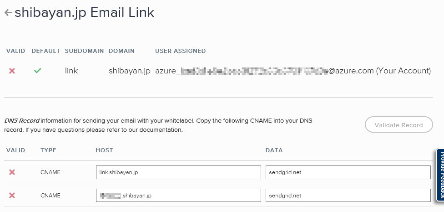Click the red X beside link.shibayan.jp CNAME
Viewport: 444px width, 212px height.
[12, 172]
